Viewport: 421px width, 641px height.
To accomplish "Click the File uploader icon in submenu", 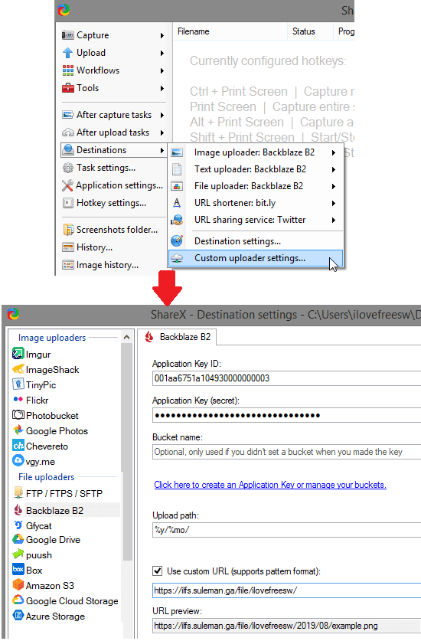I will (x=177, y=186).
